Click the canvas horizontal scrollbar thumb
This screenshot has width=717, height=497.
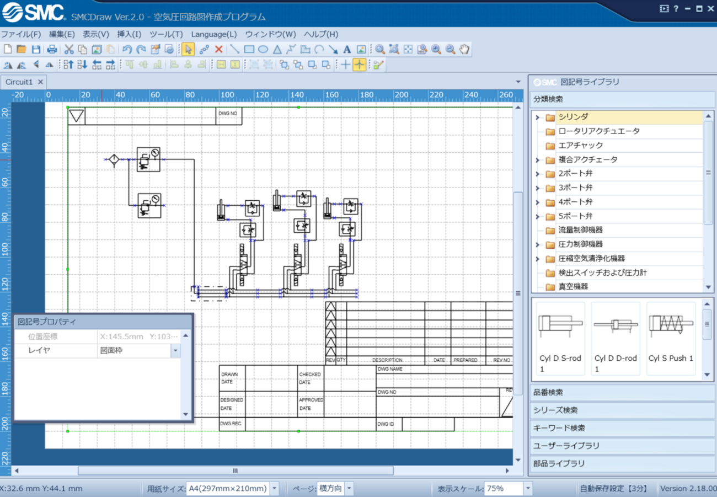pos(236,471)
